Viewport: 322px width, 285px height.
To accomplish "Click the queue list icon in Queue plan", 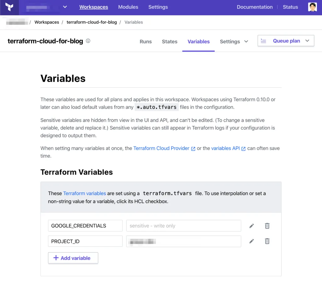I will coord(264,41).
